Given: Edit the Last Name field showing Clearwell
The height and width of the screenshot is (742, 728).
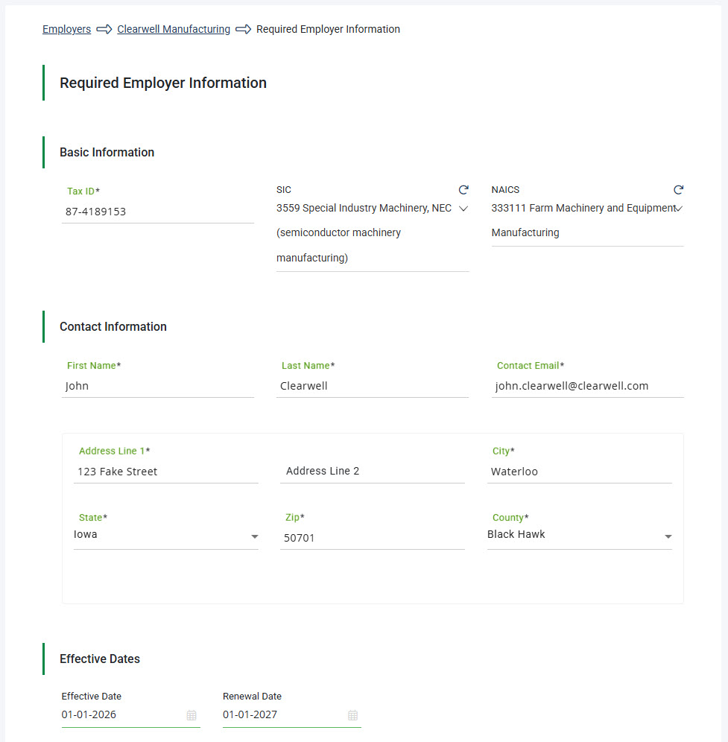Looking at the screenshot, I should point(372,386).
